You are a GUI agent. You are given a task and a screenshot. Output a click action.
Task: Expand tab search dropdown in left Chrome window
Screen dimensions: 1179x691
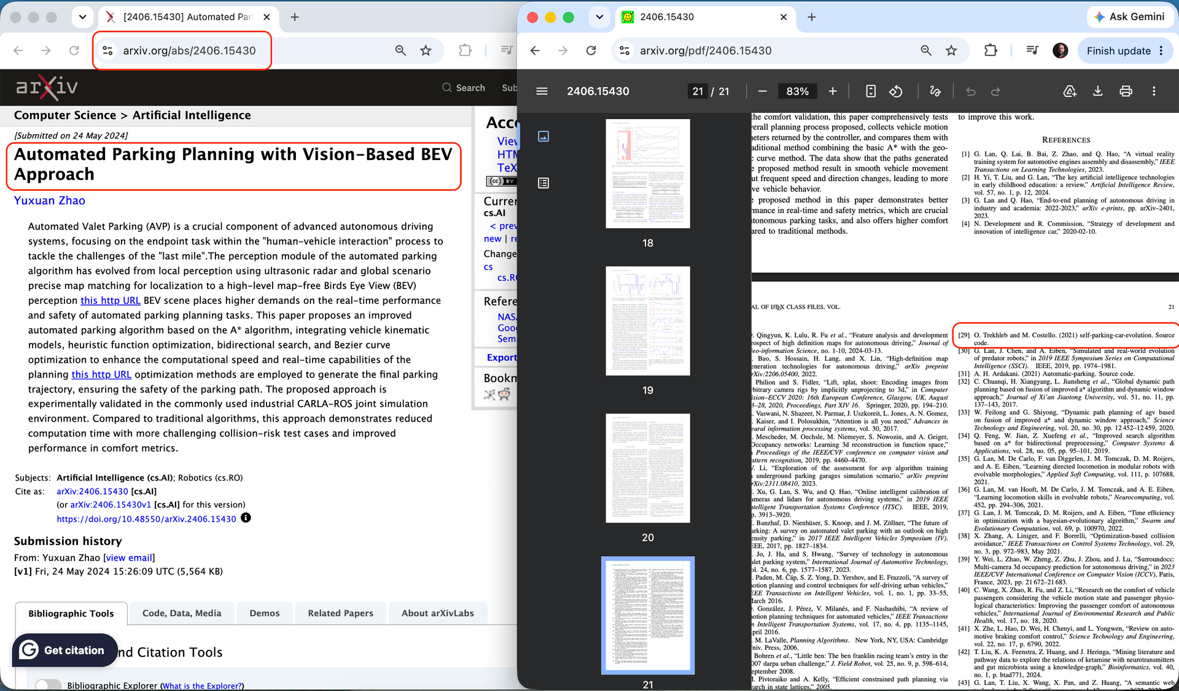click(82, 17)
